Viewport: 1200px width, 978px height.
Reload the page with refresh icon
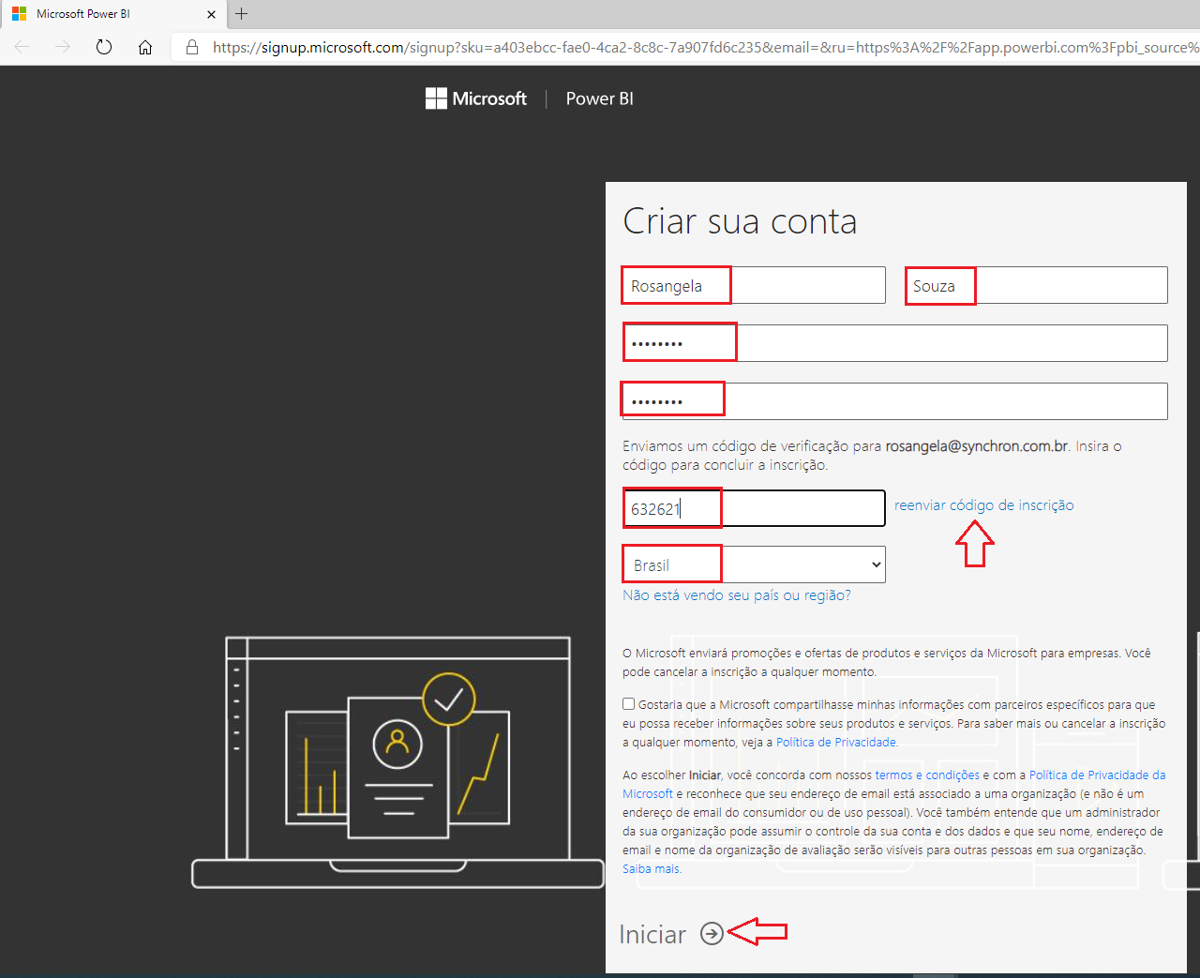tap(104, 47)
